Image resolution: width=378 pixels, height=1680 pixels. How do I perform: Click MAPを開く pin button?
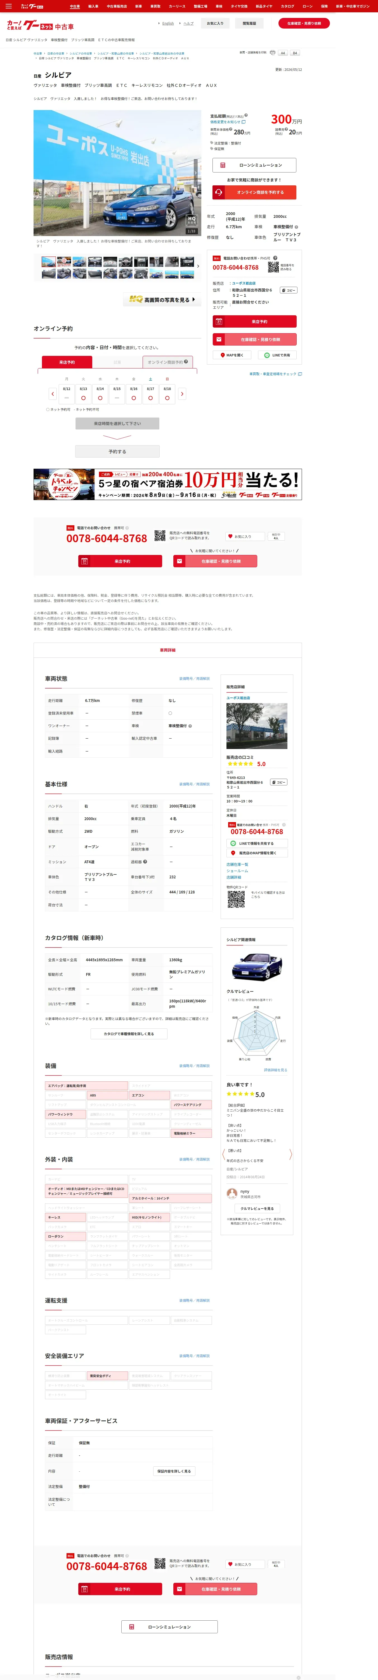tap(232, 355)
